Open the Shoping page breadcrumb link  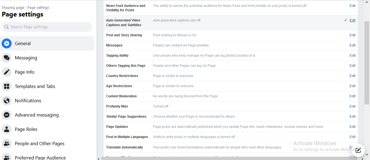13,7
